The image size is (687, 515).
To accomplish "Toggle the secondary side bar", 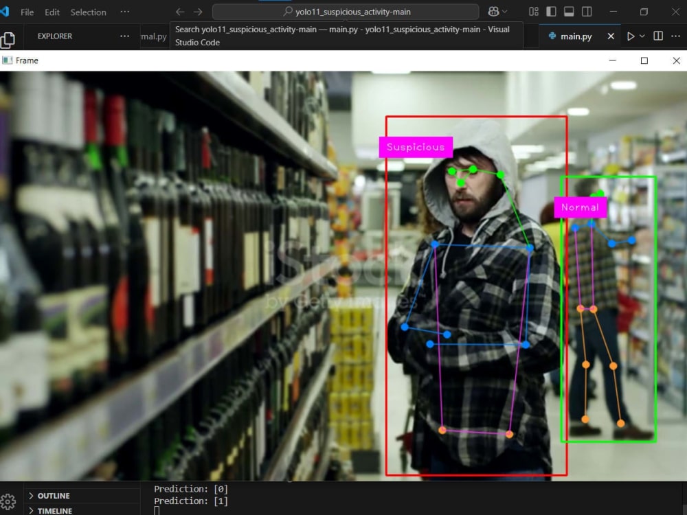I will (x=587, y=12).
